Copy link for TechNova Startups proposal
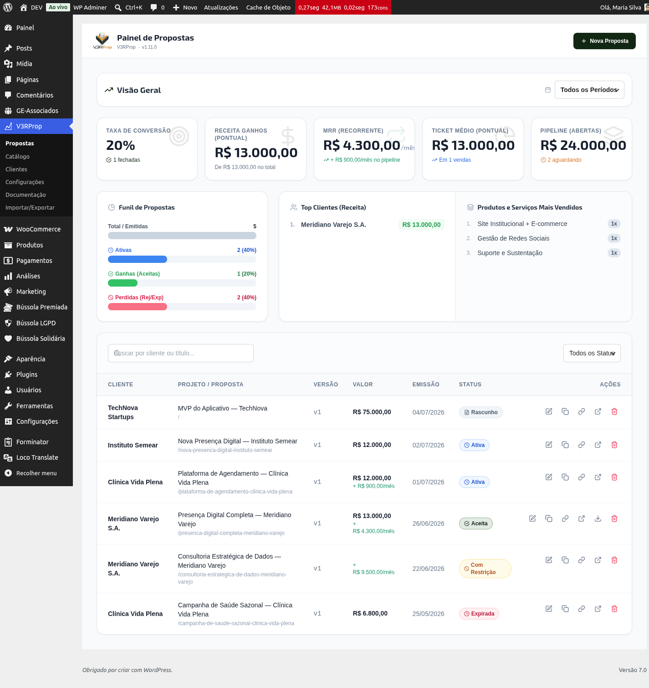The image size is (649, 688). pos(582,411)
